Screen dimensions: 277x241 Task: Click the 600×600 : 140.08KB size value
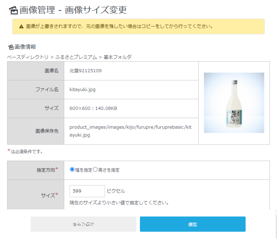[93, 108]
